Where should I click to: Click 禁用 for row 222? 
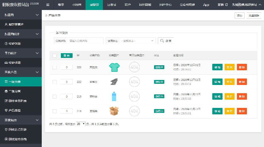pos(230,82)
